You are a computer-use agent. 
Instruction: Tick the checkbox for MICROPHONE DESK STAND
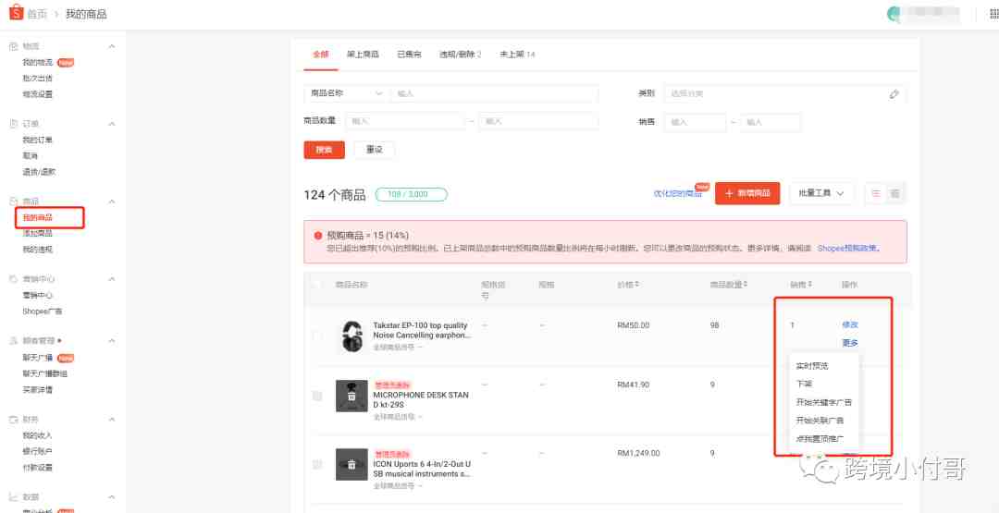click(317, 396)
